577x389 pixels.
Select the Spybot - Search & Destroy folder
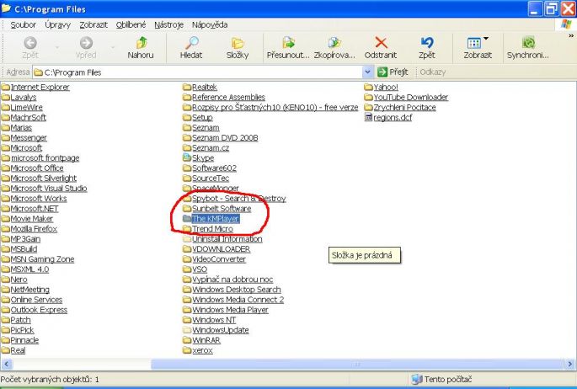coord(239,198)
